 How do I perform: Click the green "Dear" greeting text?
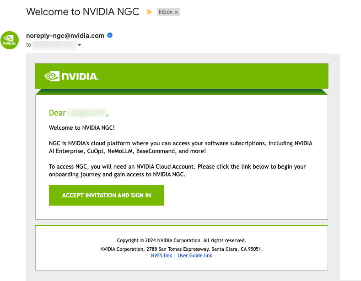pos(57,113)
